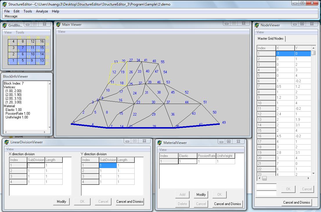Click the StructureEditor app icon in title bar
The height and width of the screenshot is (212, 321).
(x=4, y=4)
